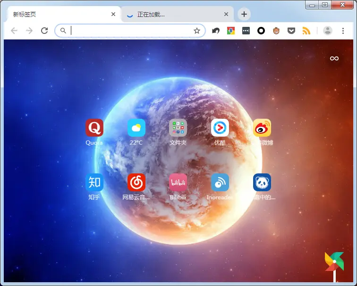
Task: Close the 正在加载 loading tab
Action: pyautogui.click(x=226, y=14)
